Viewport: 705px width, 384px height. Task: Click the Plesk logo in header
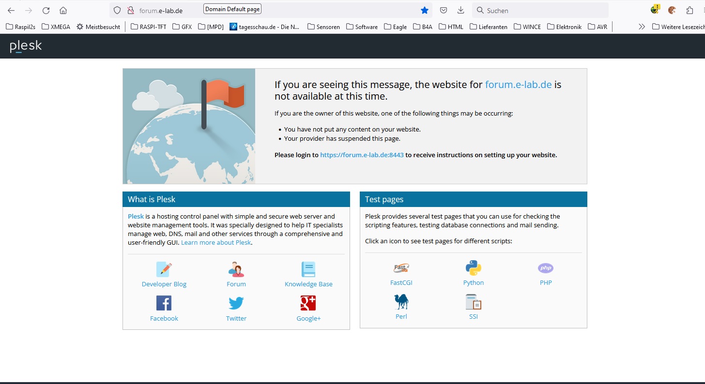click(x=26, y=46)
